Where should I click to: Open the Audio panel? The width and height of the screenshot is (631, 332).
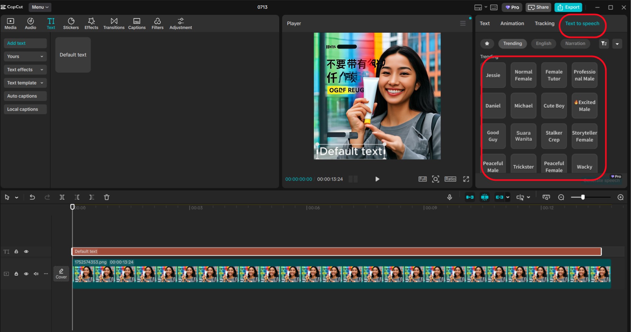pyautogui.click(x=30, y=23)
